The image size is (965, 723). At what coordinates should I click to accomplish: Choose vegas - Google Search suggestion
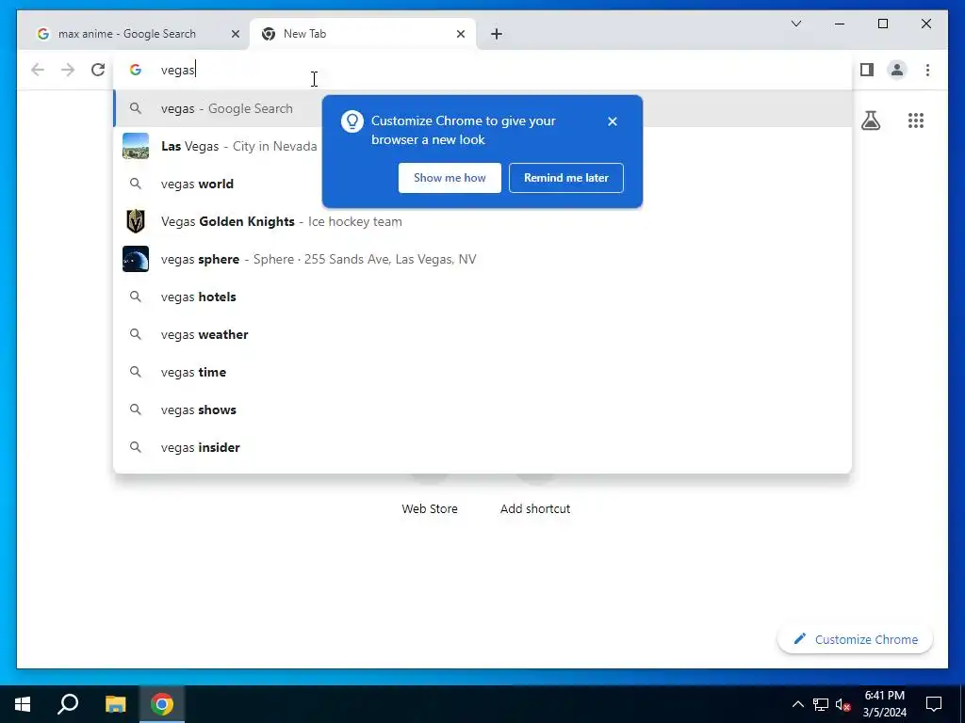[x=482, y=109]
